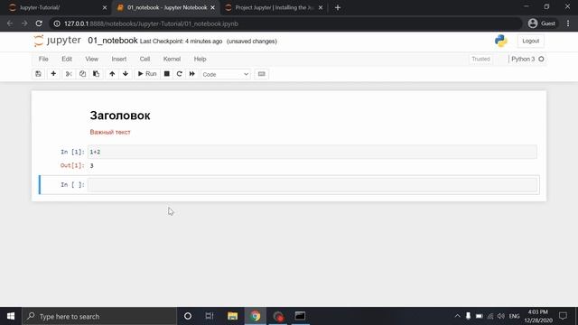Reload the current page
Image resolution: width=578 pixels, height=325 pixels.
coord(39,23)
